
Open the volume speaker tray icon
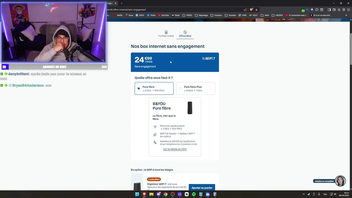pos(335,194)
